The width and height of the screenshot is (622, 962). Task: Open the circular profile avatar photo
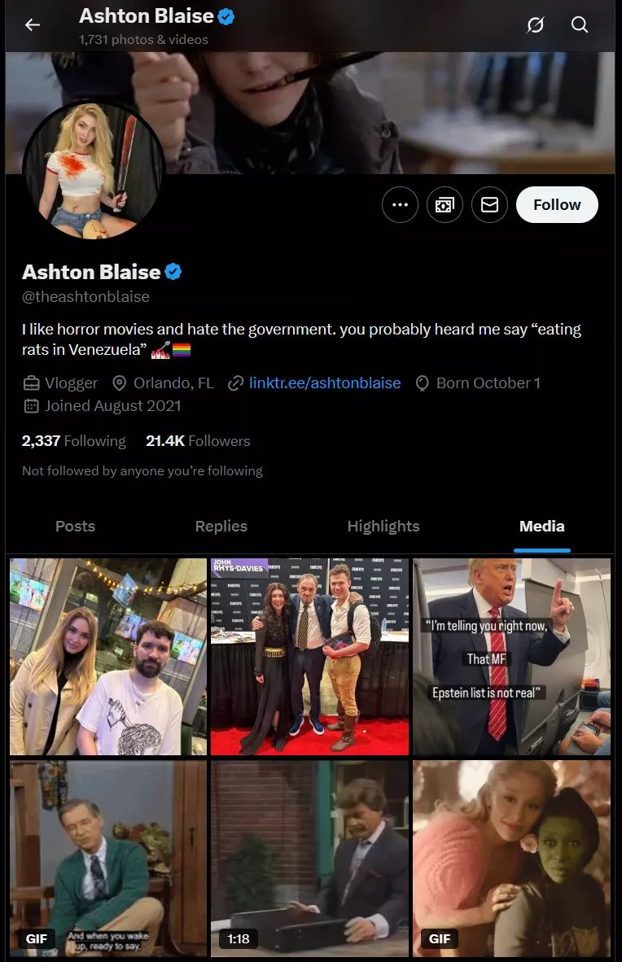pyautogui.click(x=94, y=171)
